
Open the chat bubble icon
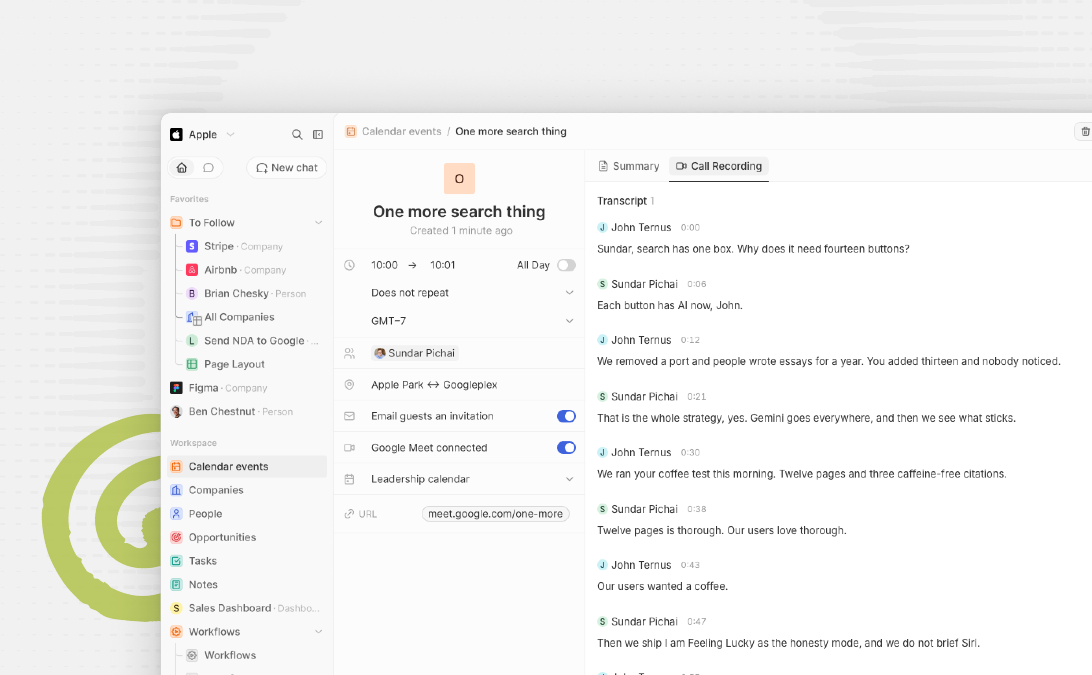pyautogui.click(x=208, y=168)
